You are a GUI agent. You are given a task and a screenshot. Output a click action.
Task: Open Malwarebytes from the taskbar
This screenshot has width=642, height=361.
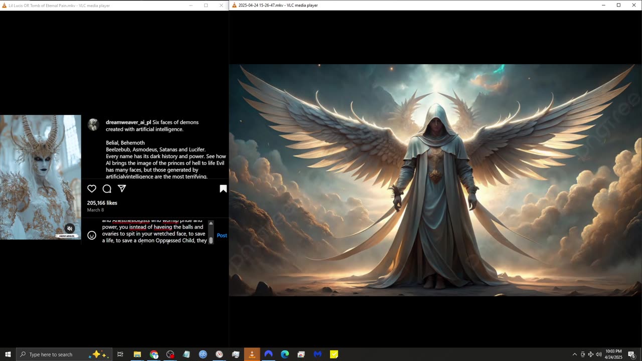317,354
